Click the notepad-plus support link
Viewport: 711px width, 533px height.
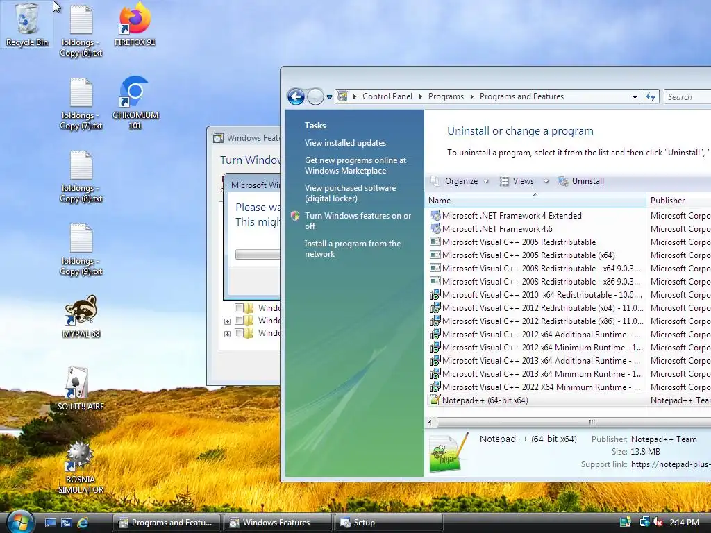tap(671, 464)
